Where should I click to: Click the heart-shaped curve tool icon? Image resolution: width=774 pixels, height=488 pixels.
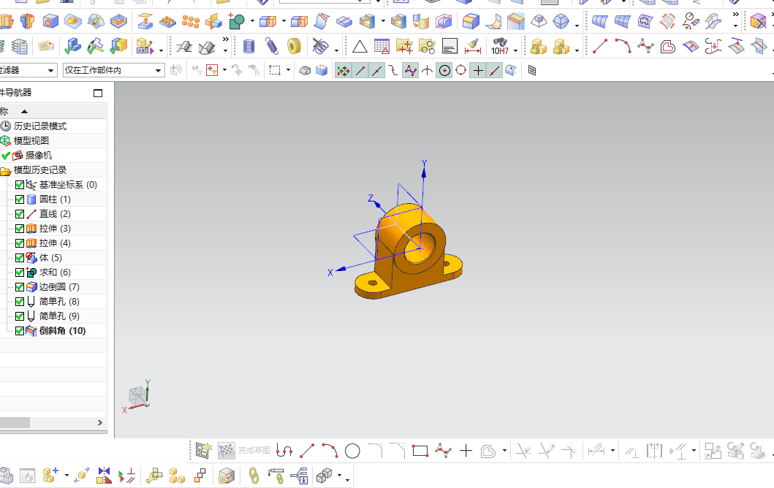tap(668, 46)
